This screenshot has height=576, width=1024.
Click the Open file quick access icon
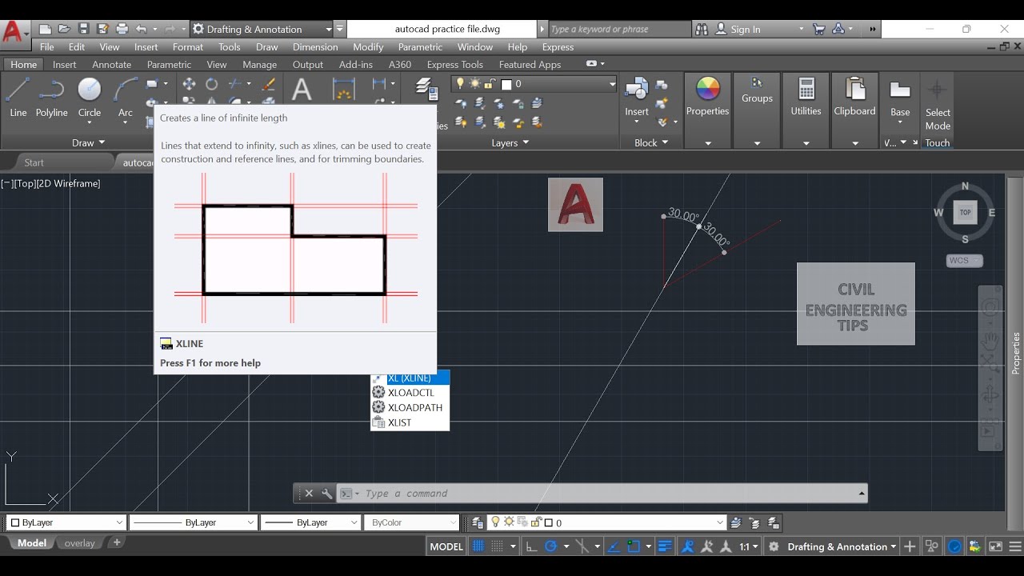65,29
